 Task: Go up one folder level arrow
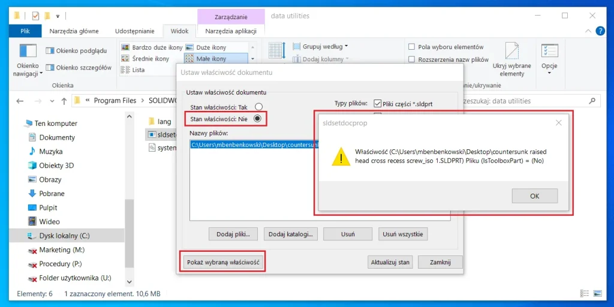tap(64, 101)
